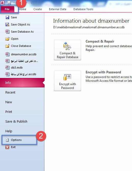Image resolution: width=132 pixels, height=171 pixels.
Task: Switch to the External Data tab
Action: tap(58, 9)
